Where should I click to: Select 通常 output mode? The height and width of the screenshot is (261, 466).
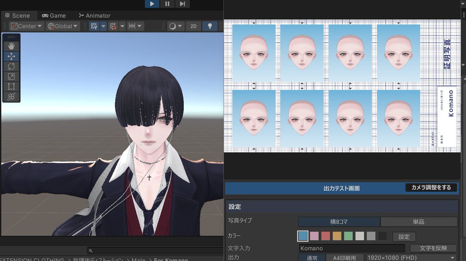[312, 258]
